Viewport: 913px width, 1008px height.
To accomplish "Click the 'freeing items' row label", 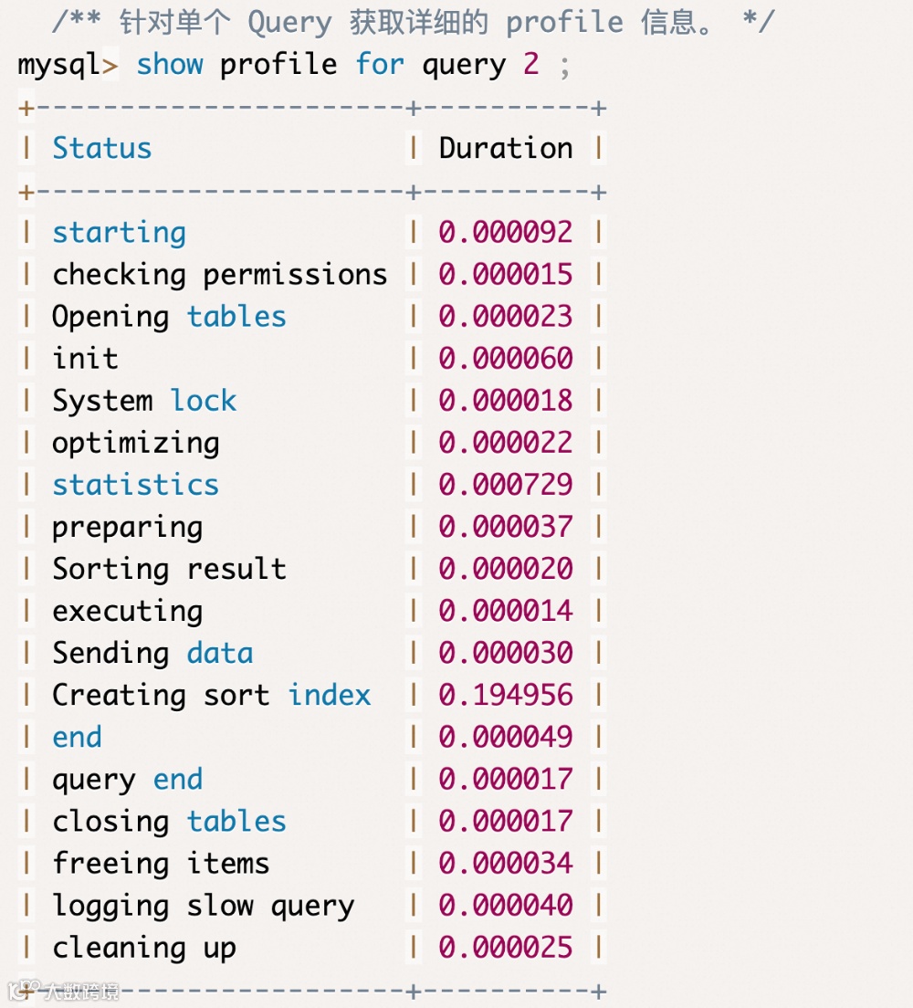I will coord(161,863).
